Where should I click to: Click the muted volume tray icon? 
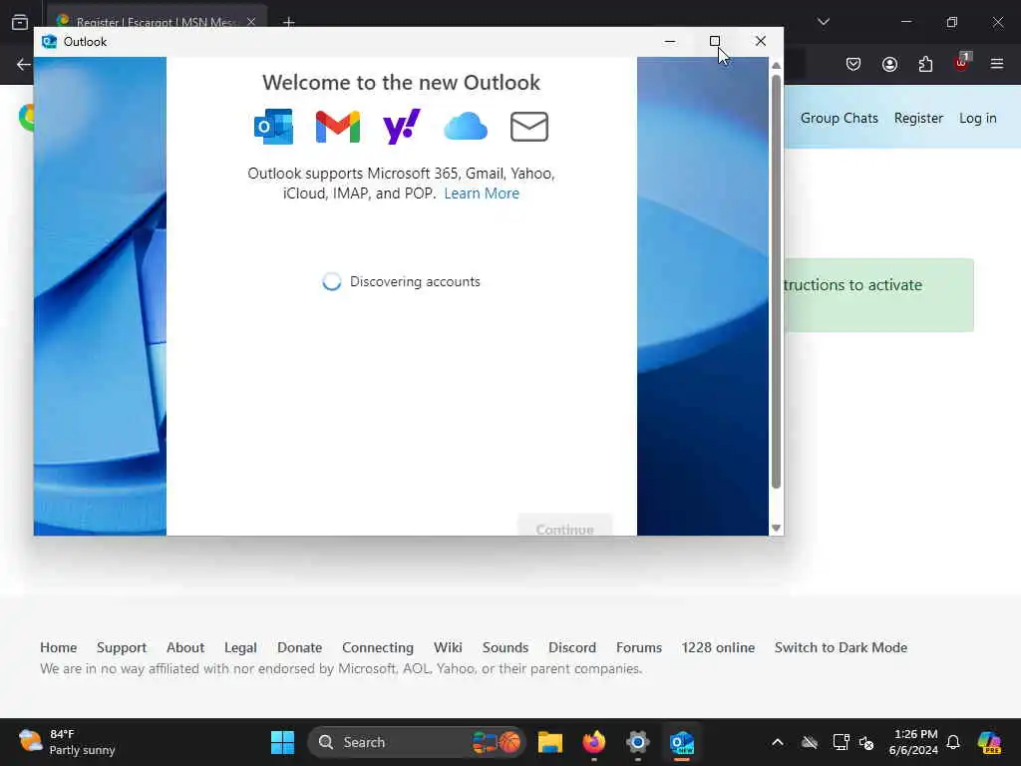[x=866, y=742]
